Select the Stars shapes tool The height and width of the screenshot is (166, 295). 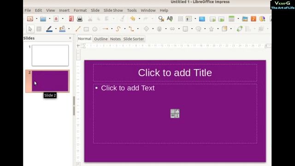[x=211, y=29]
